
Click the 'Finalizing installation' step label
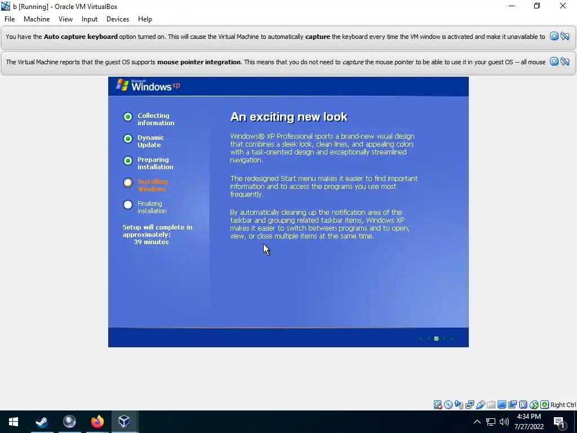[x=152, y=207]
